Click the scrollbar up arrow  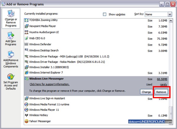171,21
